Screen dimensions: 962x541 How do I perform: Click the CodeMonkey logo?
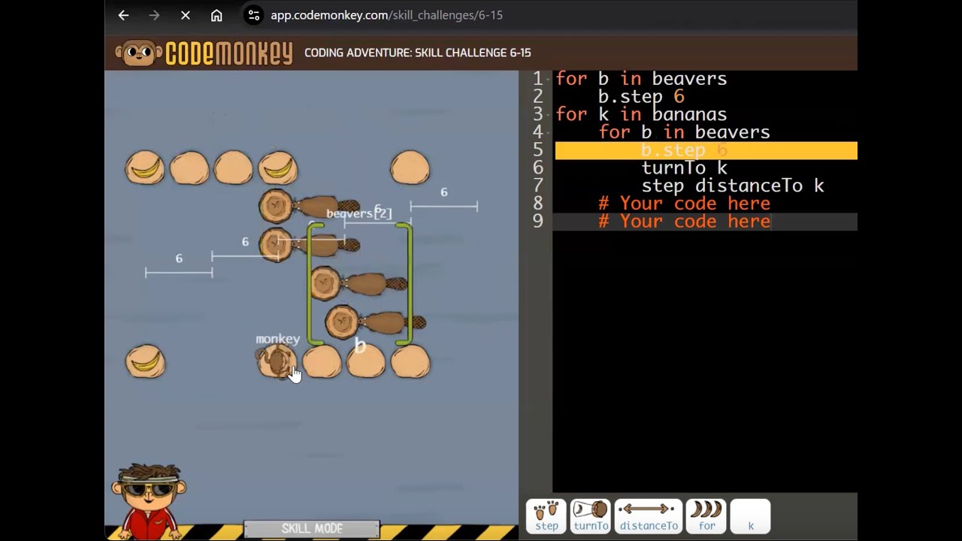pos(204,53)
